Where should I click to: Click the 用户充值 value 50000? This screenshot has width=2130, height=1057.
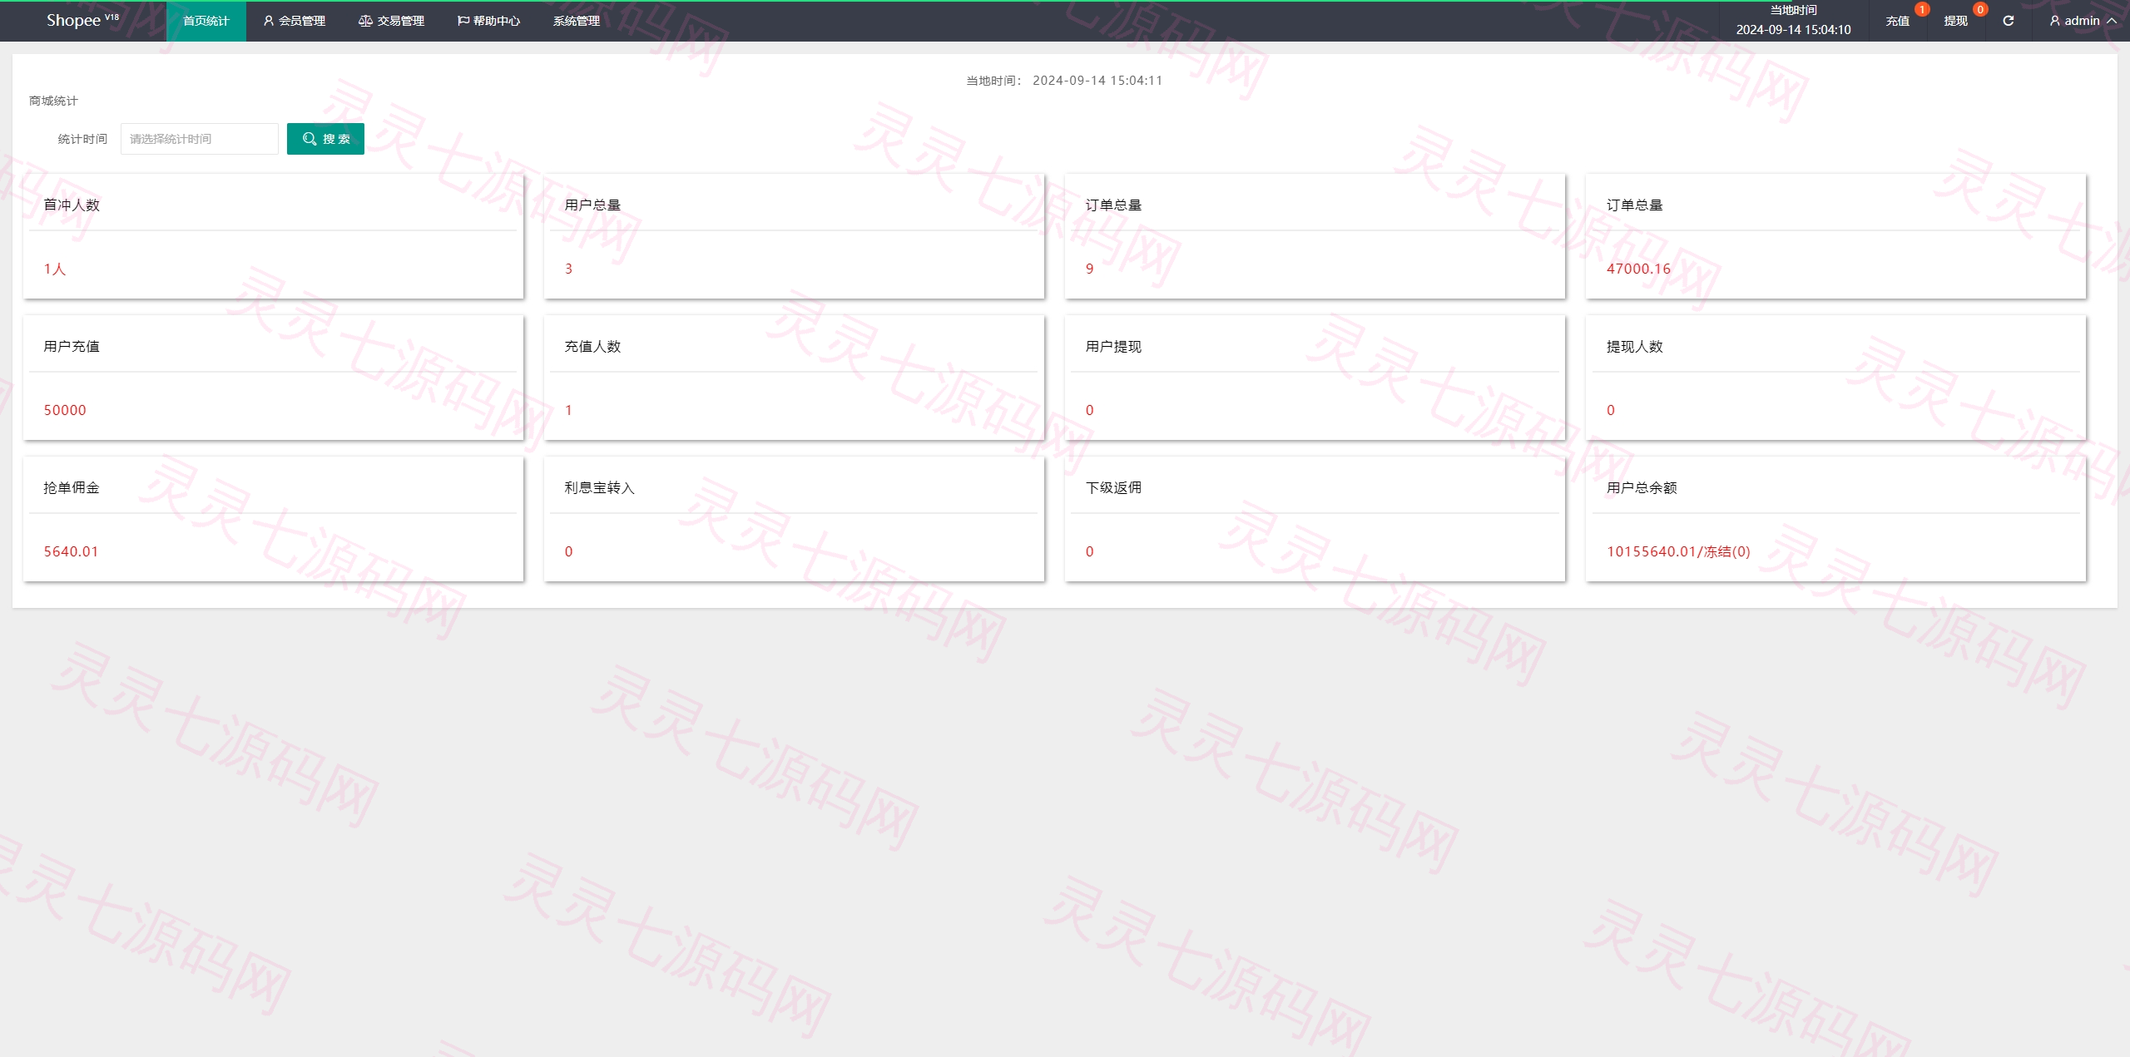(x=65, y=410)
